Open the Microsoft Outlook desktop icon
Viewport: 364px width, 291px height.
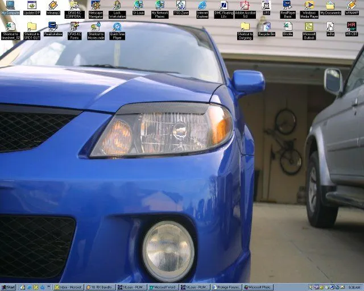pyautogui.click(x=309, y=27)
